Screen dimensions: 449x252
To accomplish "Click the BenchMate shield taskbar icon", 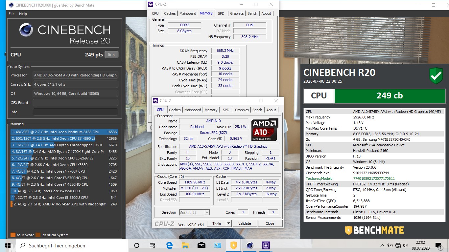I will click(x=233, y=245).
